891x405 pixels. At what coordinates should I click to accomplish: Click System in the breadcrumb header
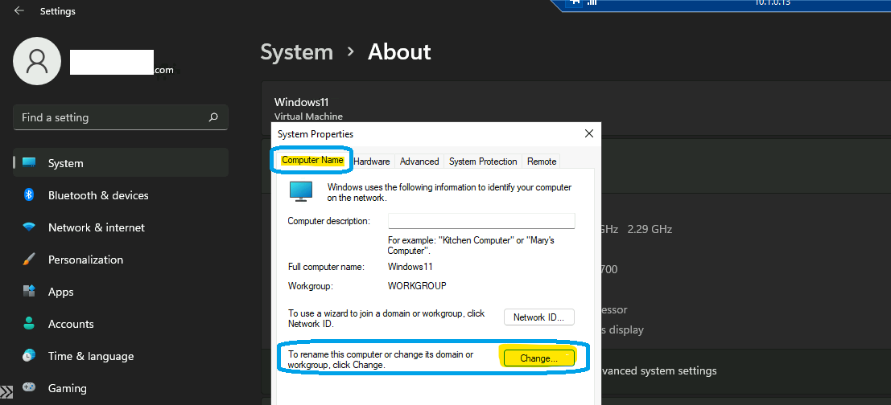(x=297, y=51)
